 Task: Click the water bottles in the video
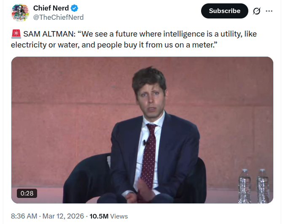coord(254,186)
